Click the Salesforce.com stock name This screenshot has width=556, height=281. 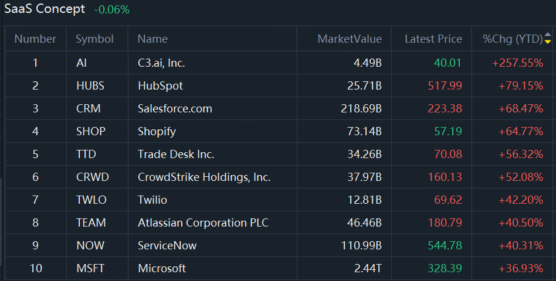coord(175,108)
